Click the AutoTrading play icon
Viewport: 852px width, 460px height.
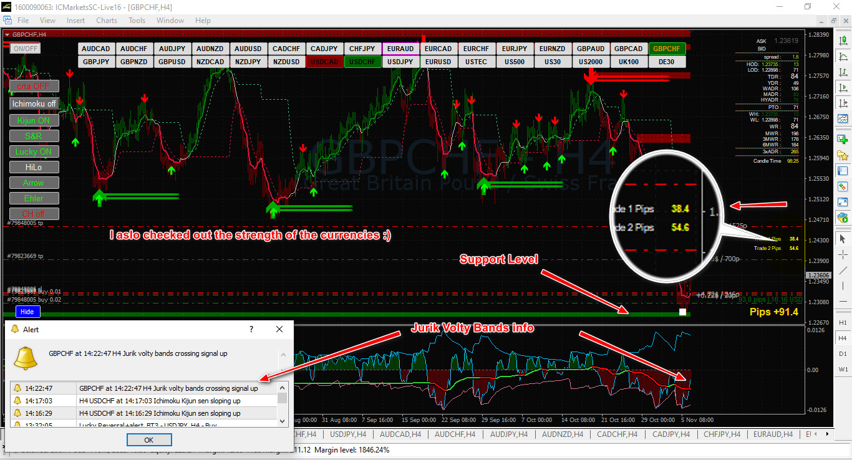(x=843, y=218)
